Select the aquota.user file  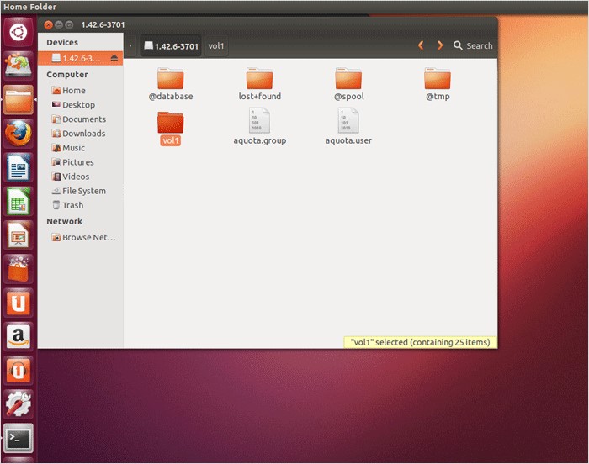click(348, 127)
